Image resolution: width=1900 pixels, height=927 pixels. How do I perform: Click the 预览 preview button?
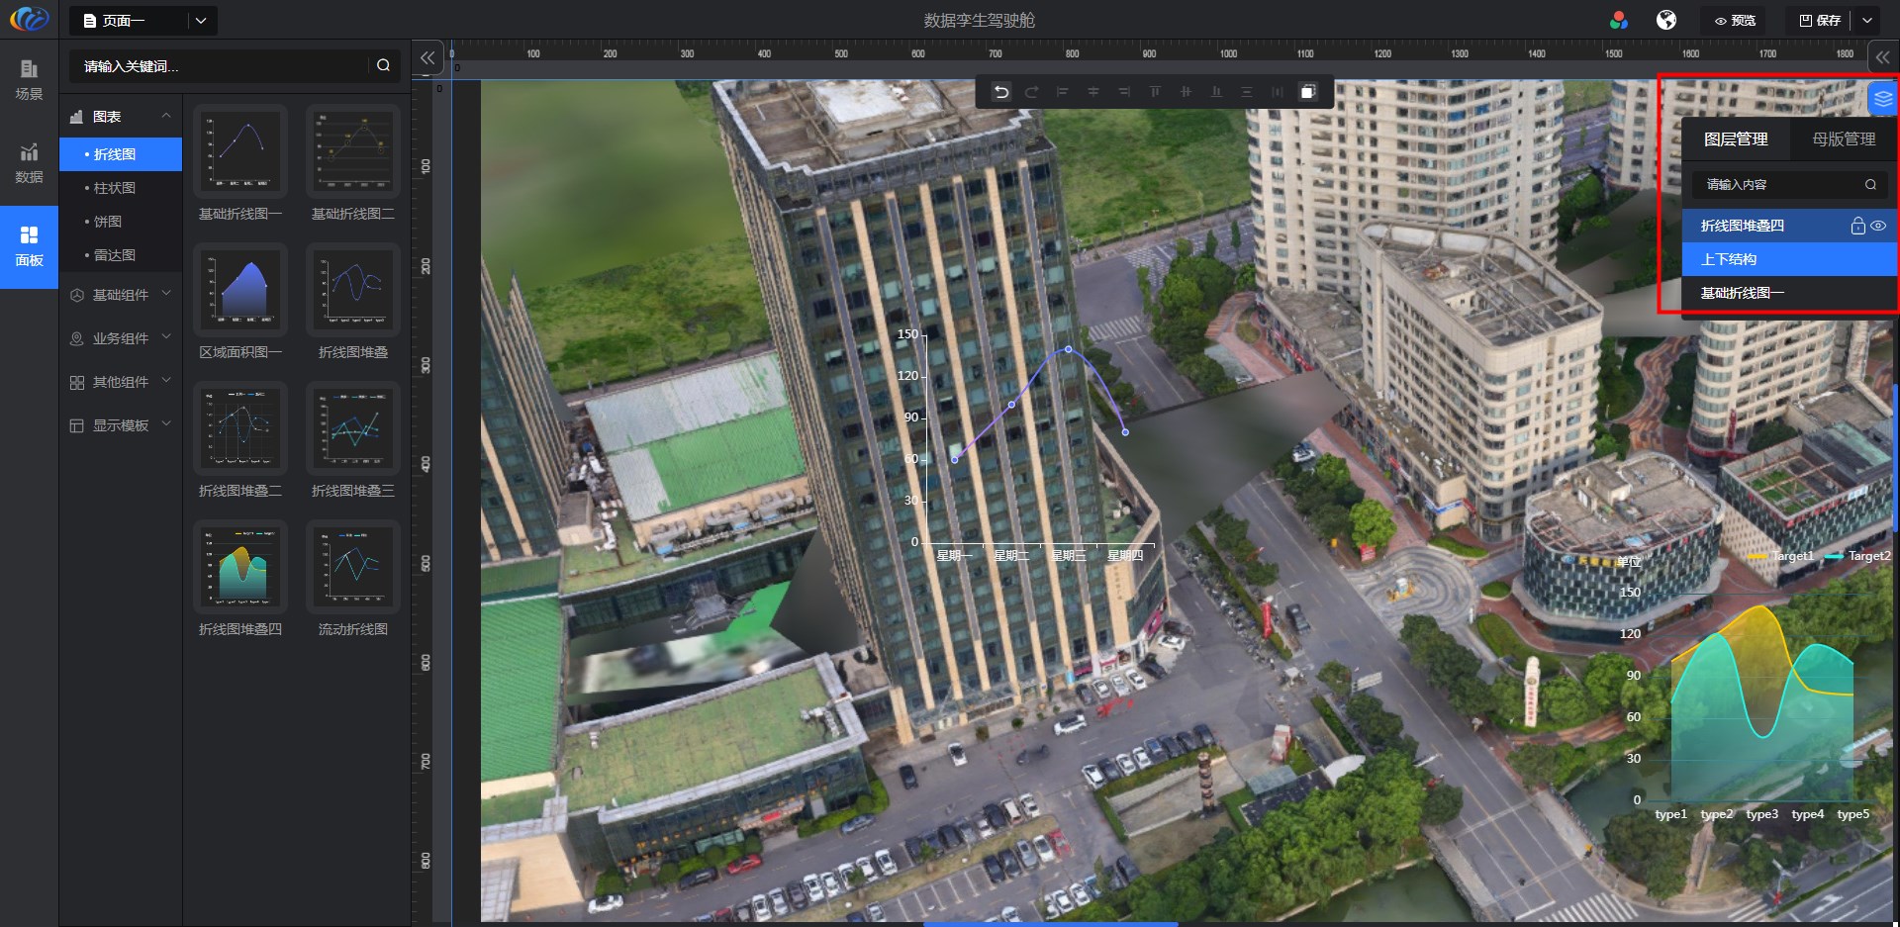pyautogui.click(x=1736, y=20)
